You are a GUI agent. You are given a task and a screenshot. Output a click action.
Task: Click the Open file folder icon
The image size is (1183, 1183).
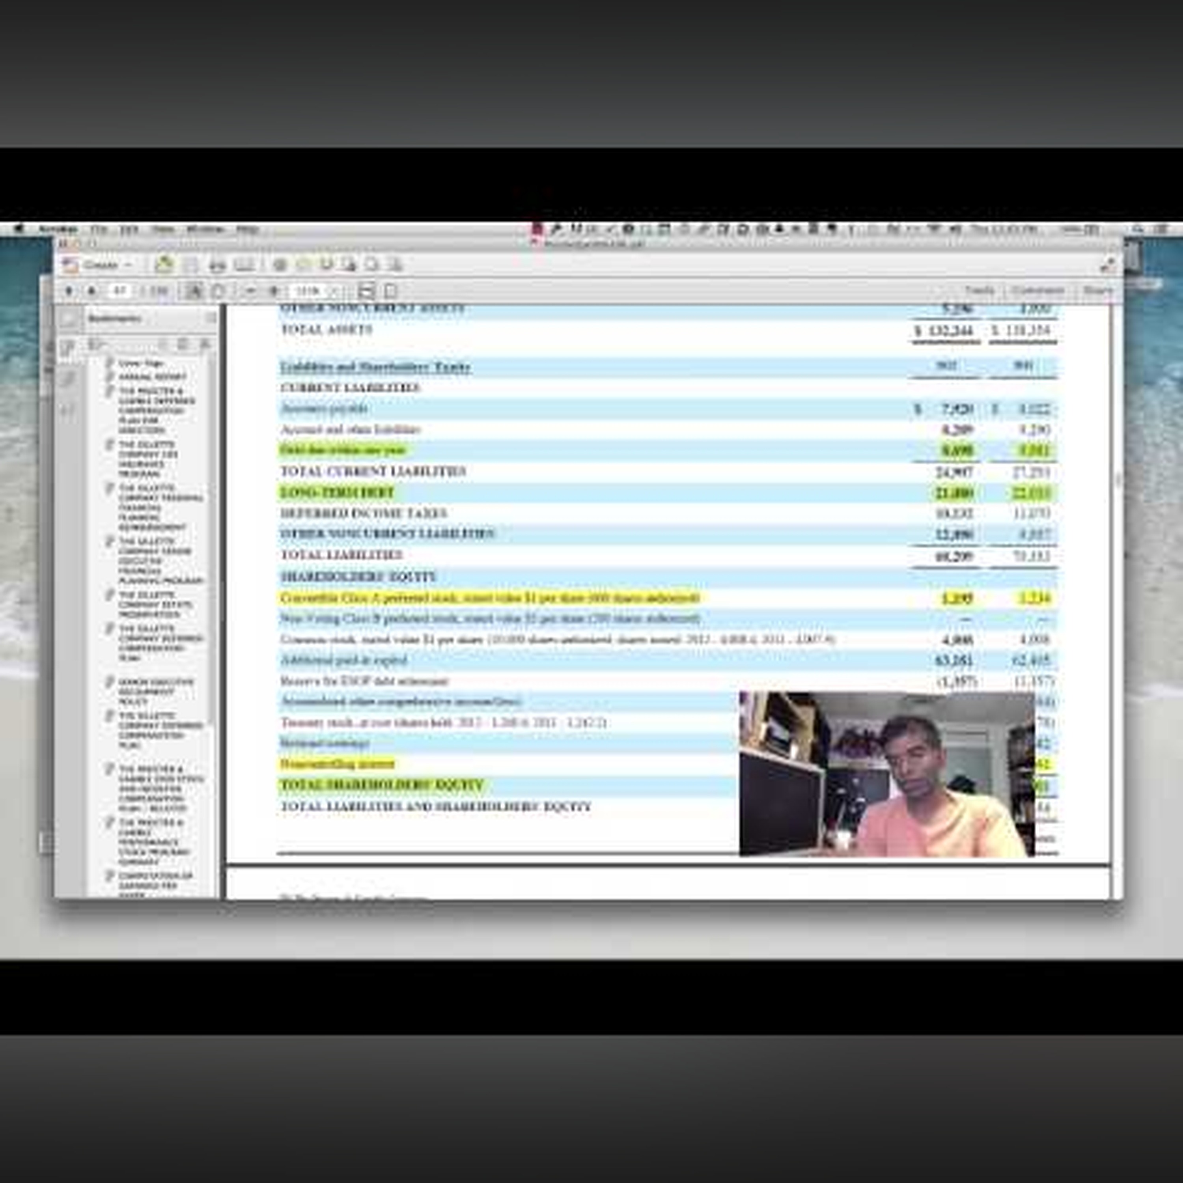164,265
